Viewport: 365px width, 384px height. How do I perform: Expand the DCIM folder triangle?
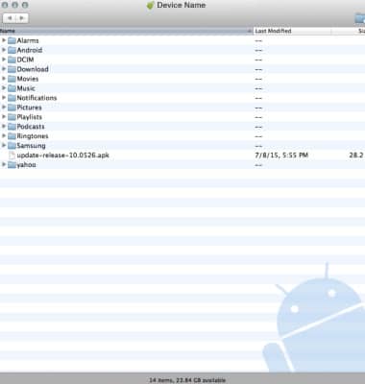point(4,60)
